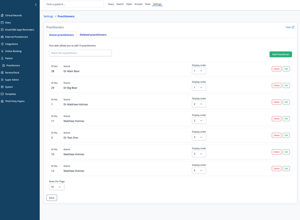Image resolution: width=300 pixels, height=220 pixels.
Task: Open Display order dropdown for ID 12
Action: pyautogui.click(x=199, y=170)
